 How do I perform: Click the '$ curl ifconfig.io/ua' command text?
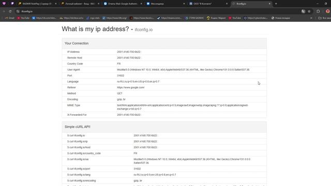pyautogui.click(x=78, y=159)
